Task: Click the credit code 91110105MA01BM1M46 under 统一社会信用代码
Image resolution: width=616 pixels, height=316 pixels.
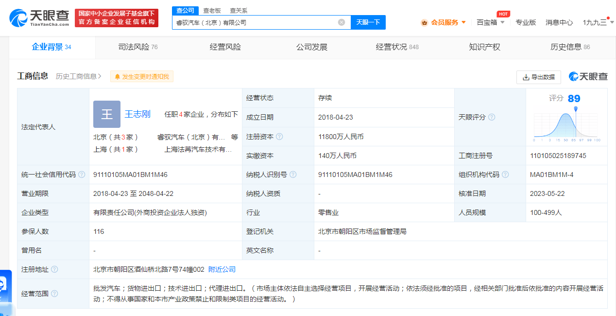Action: 130,175
